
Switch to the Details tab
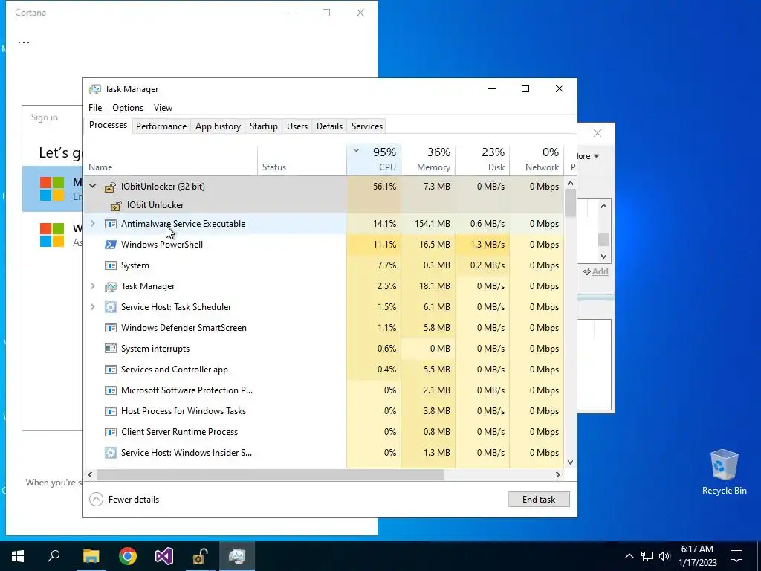point(329,126)
